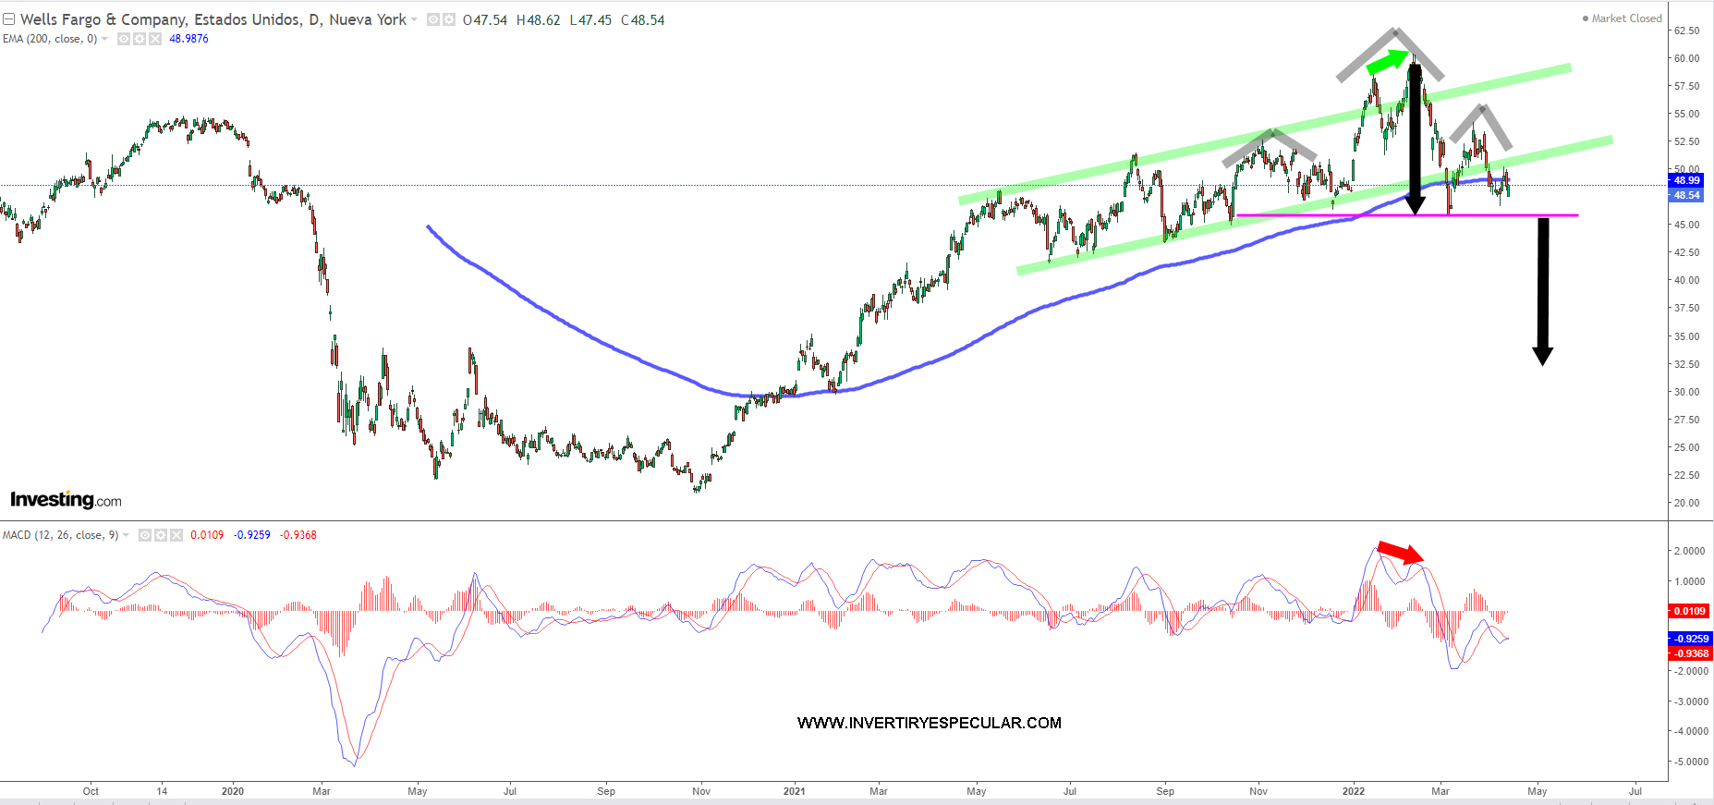Select the green arrow drawing near price peak
This screenshot has width=1714, height=805.
(x=1386, y=62)
